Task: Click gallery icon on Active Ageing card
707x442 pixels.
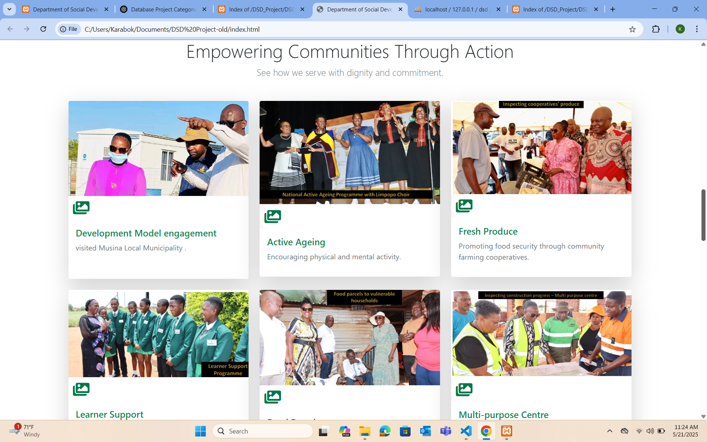Action: click(272, 217)
